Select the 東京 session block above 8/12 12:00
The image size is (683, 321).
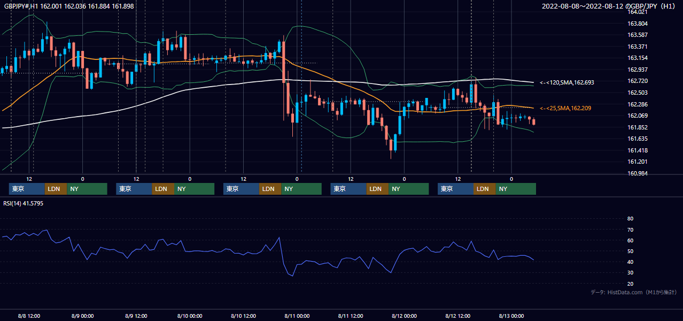[455, 189]
